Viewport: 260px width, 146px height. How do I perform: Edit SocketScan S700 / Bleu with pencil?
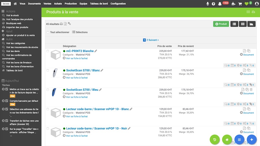click(x=100, y=90)
